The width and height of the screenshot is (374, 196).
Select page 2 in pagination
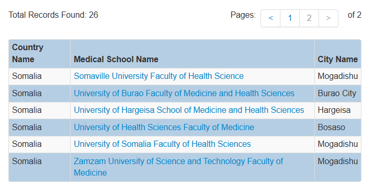[309, 18]
